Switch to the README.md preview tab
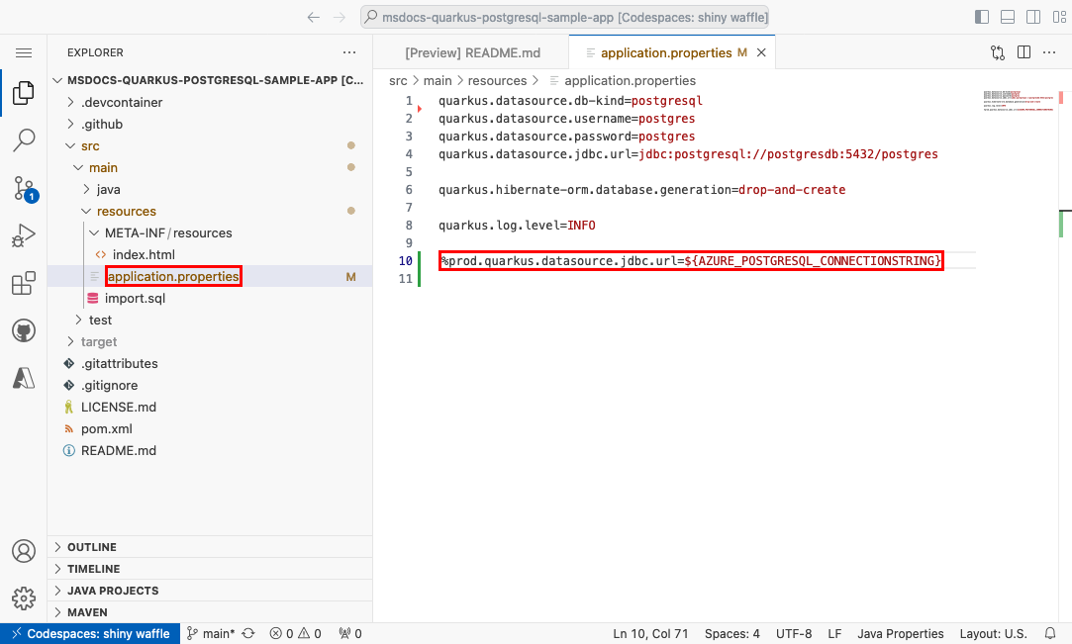The width and height of the screenshot is (1072, 644). coord(472,52)
